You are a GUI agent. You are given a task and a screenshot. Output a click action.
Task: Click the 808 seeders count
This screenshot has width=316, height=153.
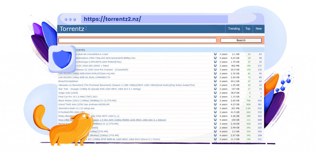pos(248,104)
